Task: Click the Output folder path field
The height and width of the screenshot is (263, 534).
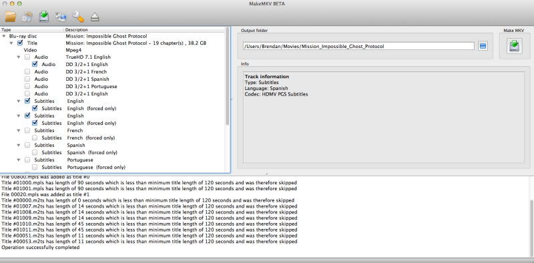Action: [x=358, y=46]
